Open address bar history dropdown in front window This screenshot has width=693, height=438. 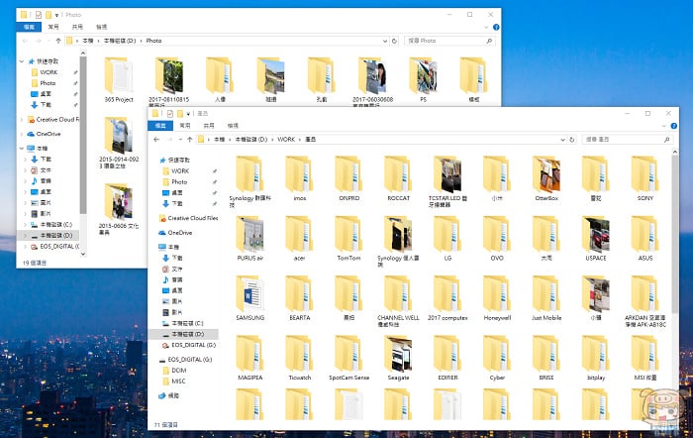[562, 140]
